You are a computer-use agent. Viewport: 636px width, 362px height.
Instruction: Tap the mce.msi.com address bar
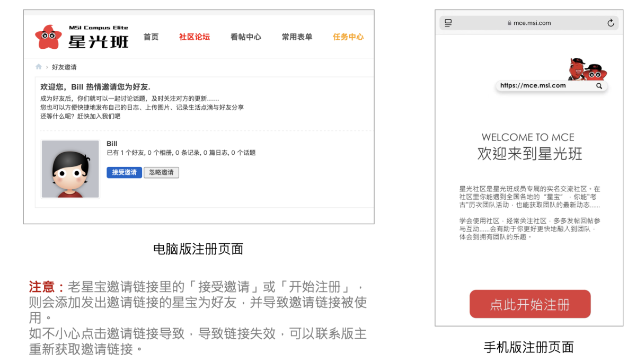click(x=529, y=23)
